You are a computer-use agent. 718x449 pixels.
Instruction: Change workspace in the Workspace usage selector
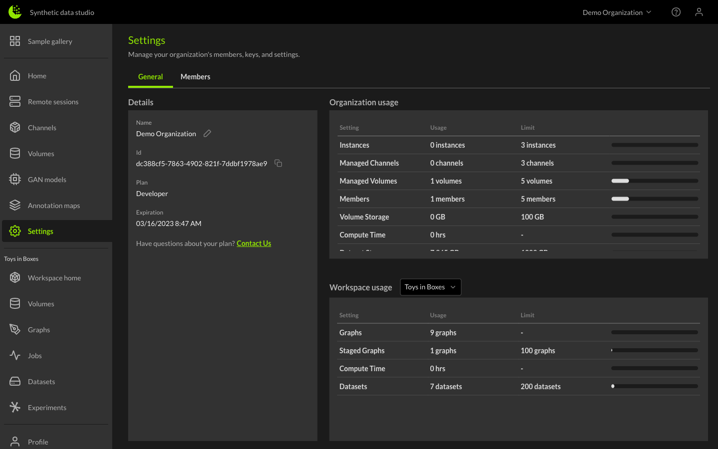coord(430,287)
